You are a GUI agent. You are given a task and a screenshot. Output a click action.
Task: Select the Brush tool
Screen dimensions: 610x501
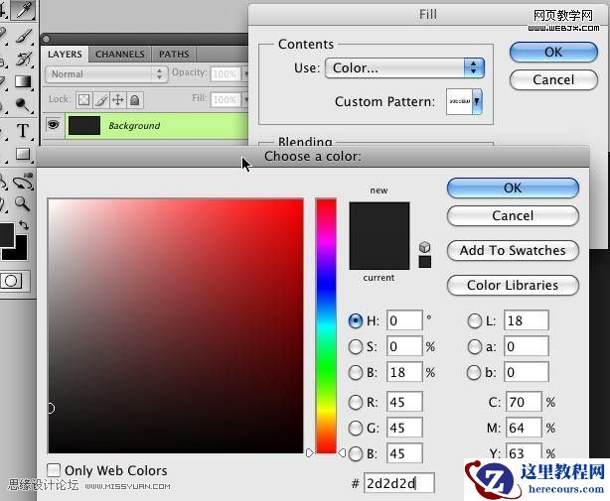[x=23, y=36]
